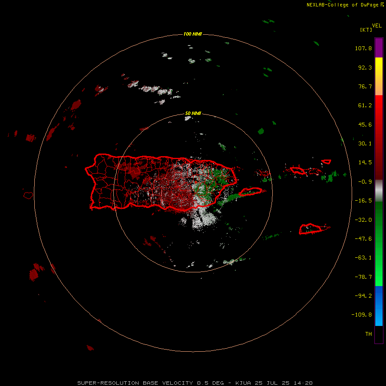Click the TH threshold label
Viewport: 386px width, 386px height.
coord(368,334)
